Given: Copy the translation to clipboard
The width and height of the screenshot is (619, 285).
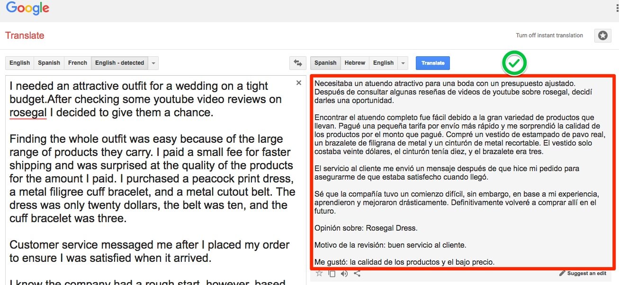Looking at the screenshot, I should click(332, 273).
